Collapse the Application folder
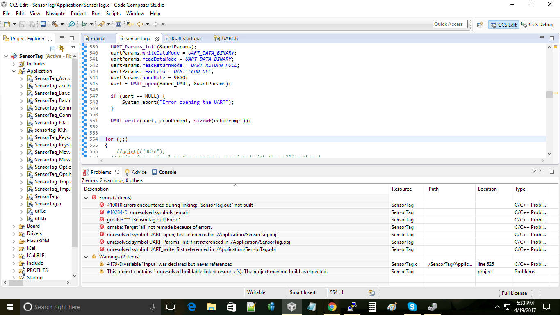The width and height of the screenshot is (560, 315). [x=14, y=71]
